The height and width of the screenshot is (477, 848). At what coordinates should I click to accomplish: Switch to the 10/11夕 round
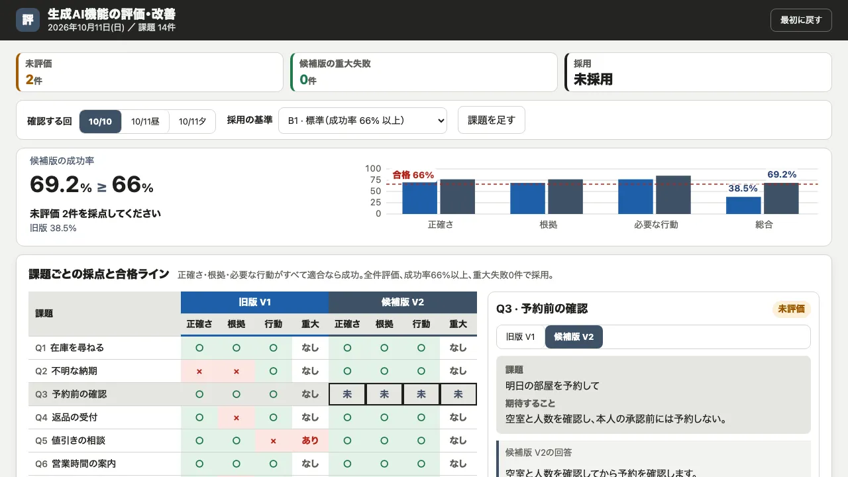point(192,121)
